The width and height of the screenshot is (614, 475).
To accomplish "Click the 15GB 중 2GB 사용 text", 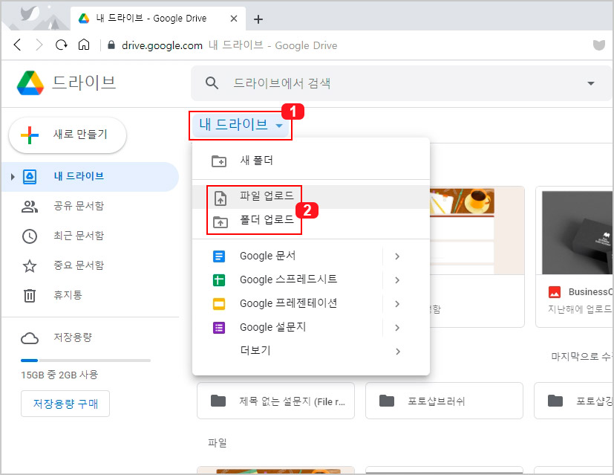I will click(59, 375).
